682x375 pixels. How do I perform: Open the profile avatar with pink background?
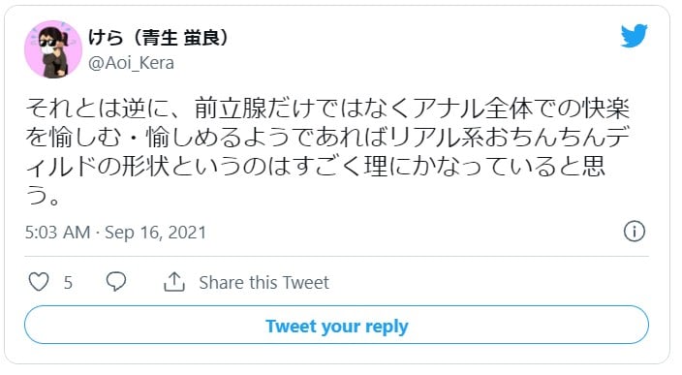tap(53, 49)
